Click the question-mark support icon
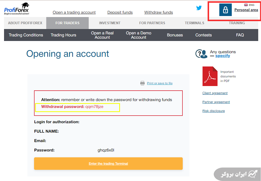Viewport: 261px width, 181px height. pos(202,54)
